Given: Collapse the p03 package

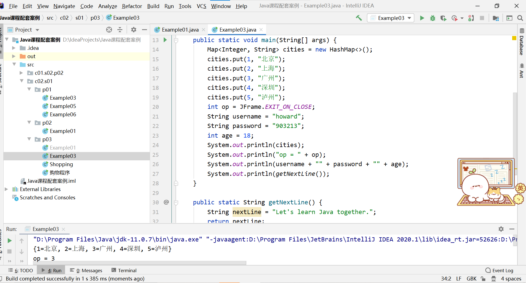Looking at the screenshot, I should (x=29, y=139).
